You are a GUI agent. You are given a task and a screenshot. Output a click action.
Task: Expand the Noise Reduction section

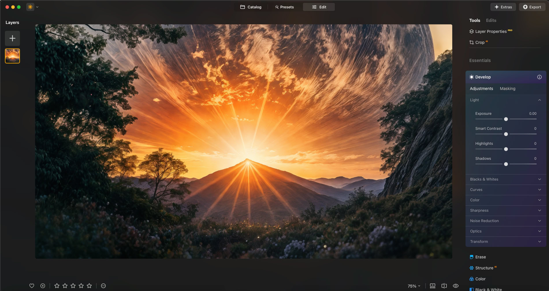pyautogui.click(x=505, y=221)
